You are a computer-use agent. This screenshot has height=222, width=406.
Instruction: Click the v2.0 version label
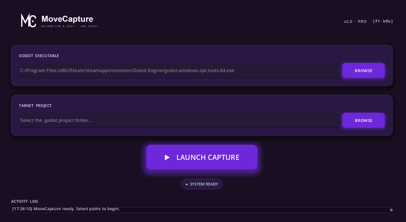click(348, 22)
